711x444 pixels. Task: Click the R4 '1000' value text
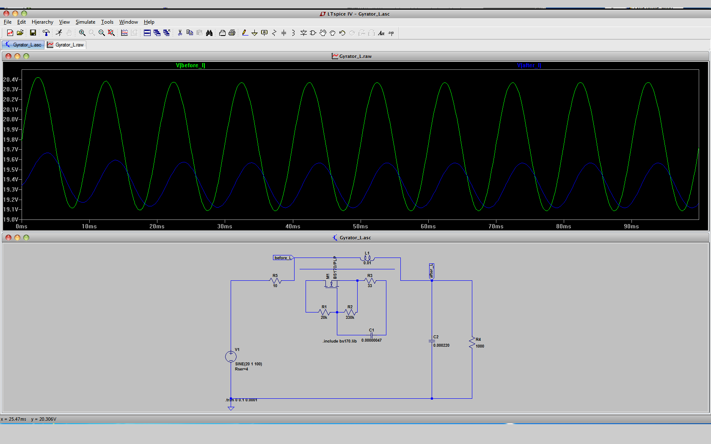[x=480, y=346]
